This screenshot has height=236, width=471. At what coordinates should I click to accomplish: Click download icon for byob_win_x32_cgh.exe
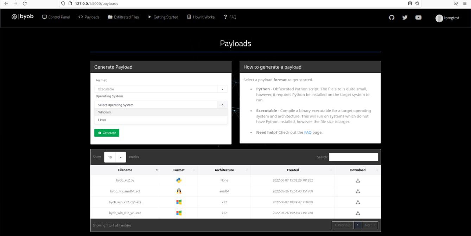pyautogui.click(x=358, y=202)
